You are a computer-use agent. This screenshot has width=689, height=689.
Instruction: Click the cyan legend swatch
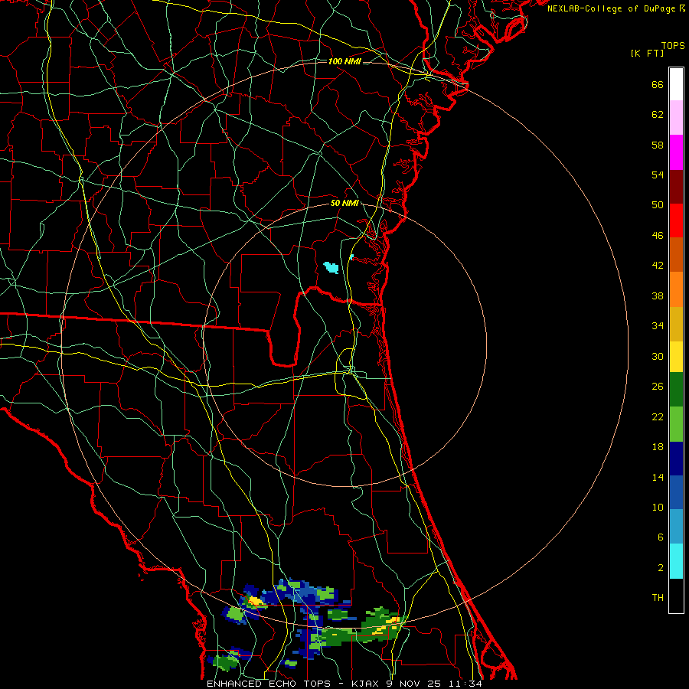676,562
